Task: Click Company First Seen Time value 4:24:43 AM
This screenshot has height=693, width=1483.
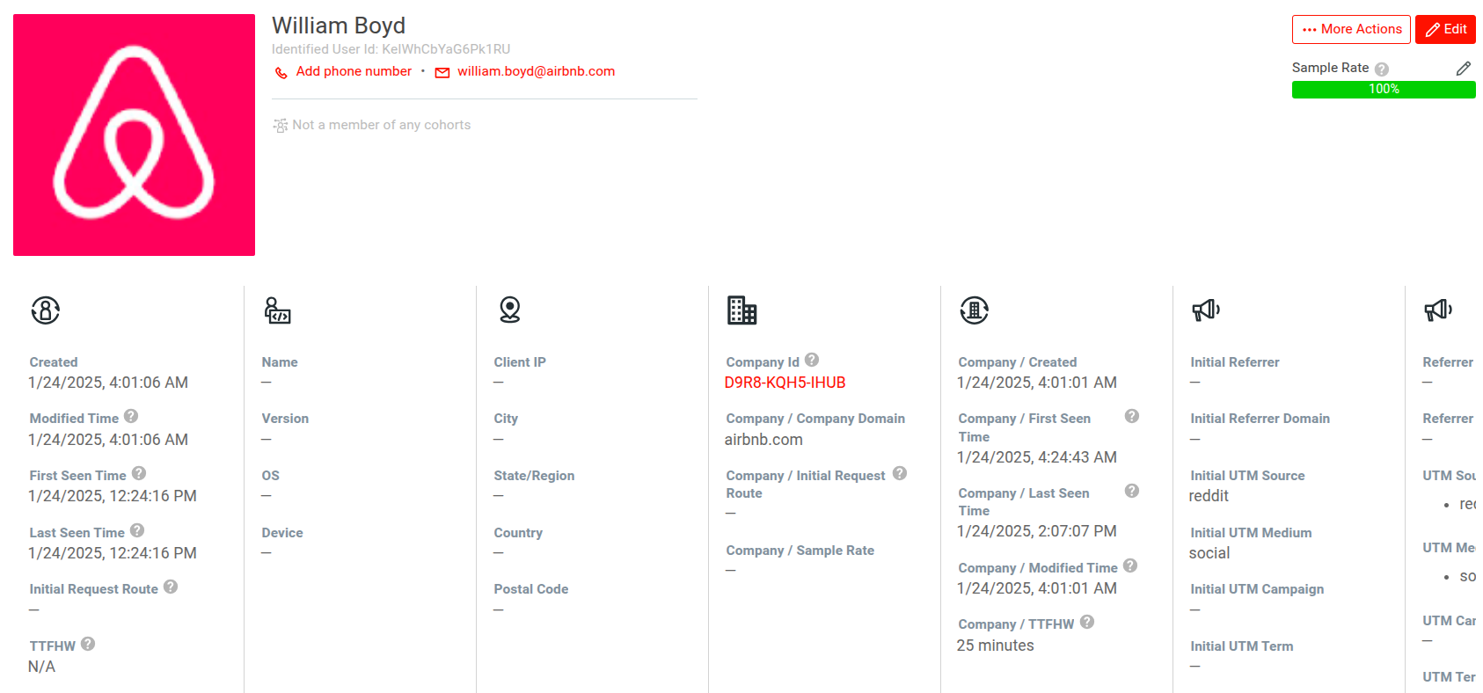Action: [1037, 457]
